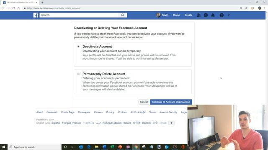268x150 pixels.
Task: Open Kevin's profile avatar
Action: [x=158, y=15]
